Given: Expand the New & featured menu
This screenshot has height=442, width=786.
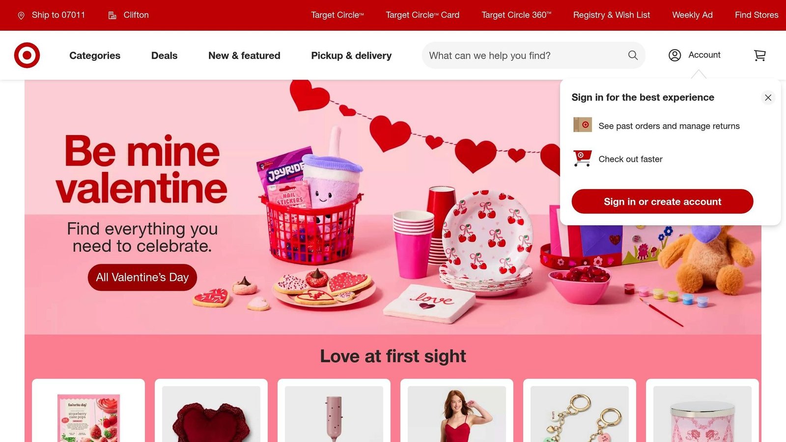Looking at the screenshot, I should pos(244,55).
